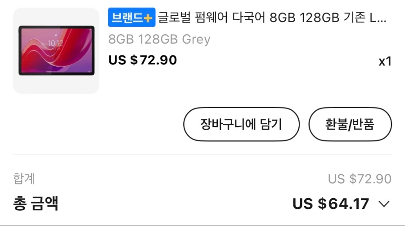This screenshot has height=226, width=405.
Task: Tap the 총 금액 label
Action: tap(36, 203)
